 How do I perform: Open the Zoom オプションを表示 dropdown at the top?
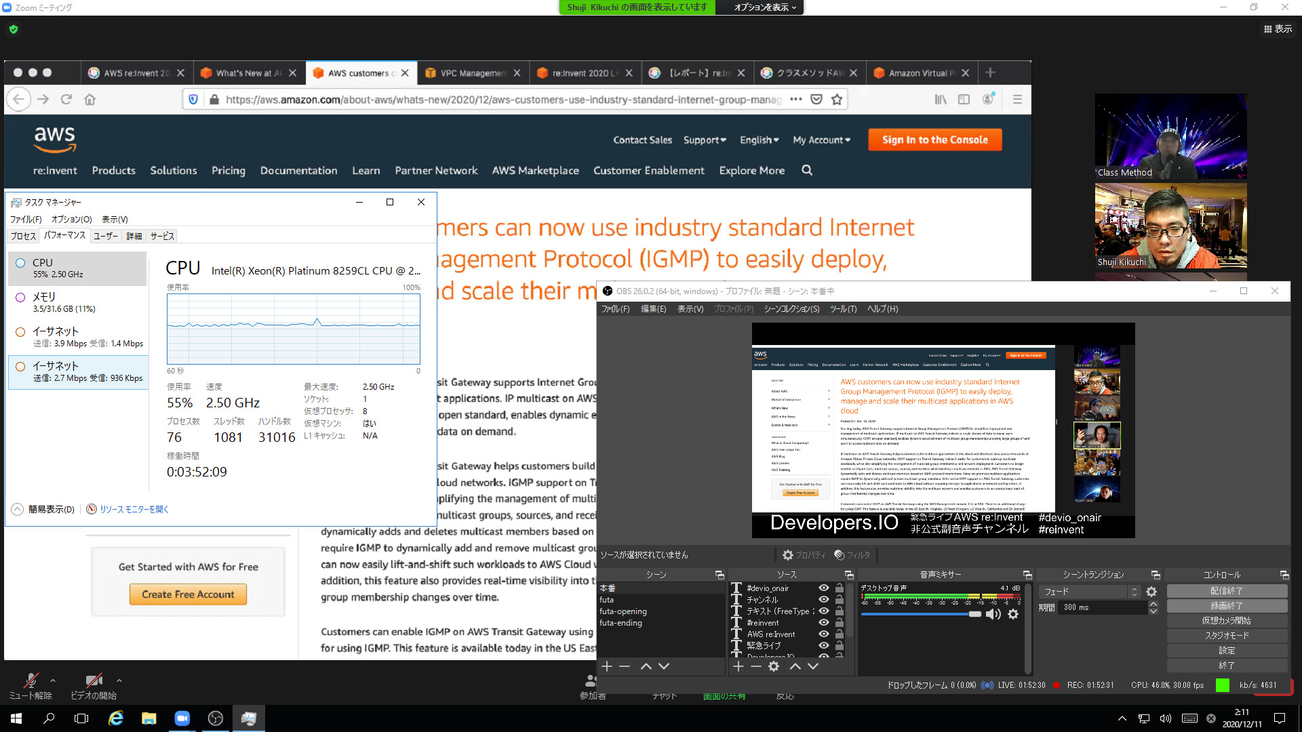coord(765,7)
